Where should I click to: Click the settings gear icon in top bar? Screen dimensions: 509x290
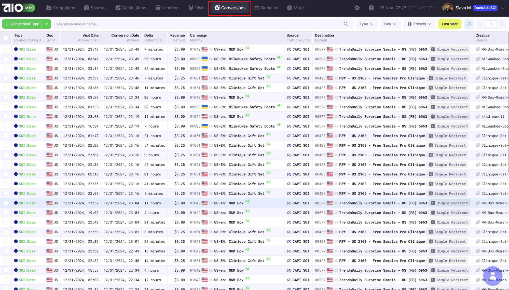(357, 8)
